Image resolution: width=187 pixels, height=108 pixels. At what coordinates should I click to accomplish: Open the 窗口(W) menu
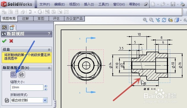(x=119, y=4)
